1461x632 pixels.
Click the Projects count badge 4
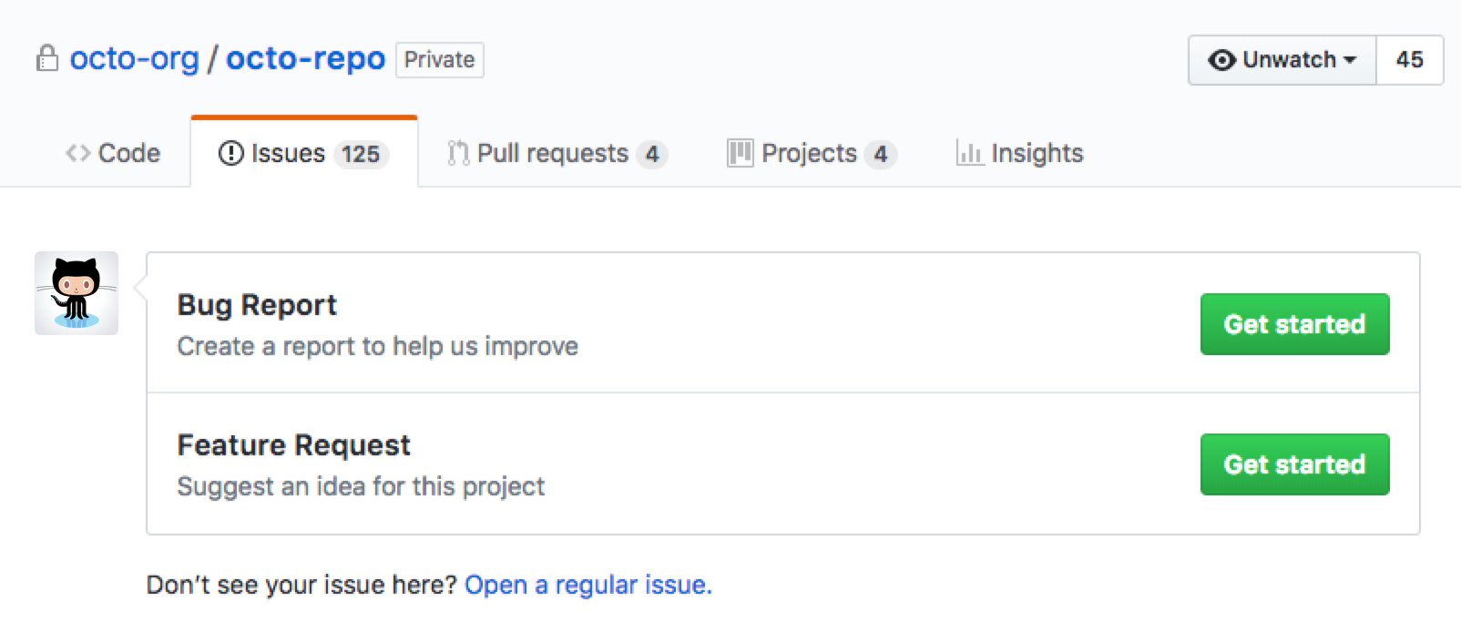[x=881, y=154]
